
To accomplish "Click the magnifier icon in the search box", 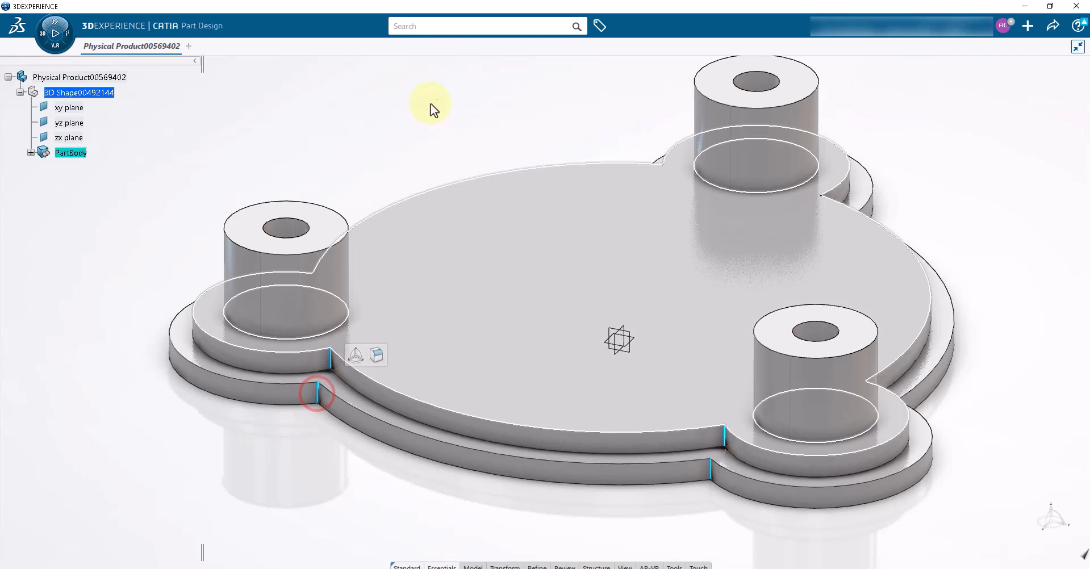I will click(x=577, y=27).
